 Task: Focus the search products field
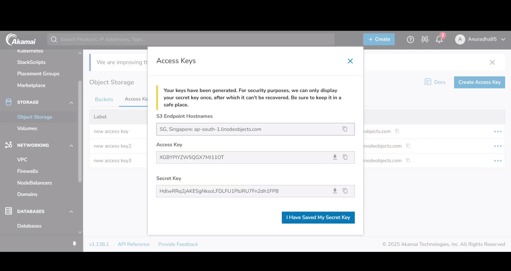[191, 39]
